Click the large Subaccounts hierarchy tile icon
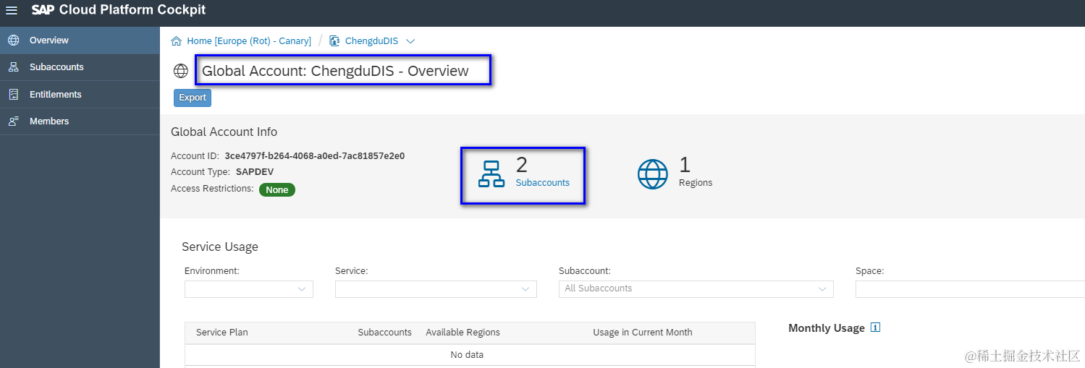Image resolution: width=1085 pixels, height=368 pixels. (x=491, y=174)
